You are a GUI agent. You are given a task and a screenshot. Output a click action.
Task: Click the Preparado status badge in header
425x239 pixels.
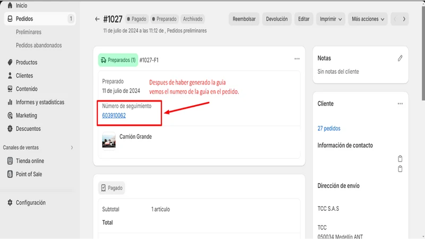[x=164, y=19]
